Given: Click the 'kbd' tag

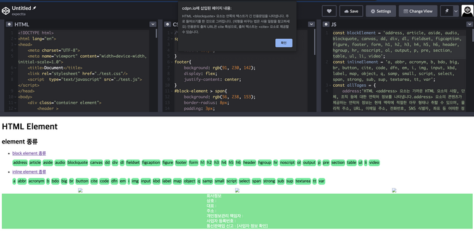Looking at the screenshot, I should 156,181.
